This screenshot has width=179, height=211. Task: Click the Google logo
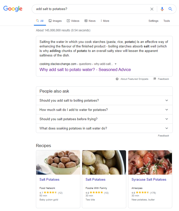pos(13,9)
